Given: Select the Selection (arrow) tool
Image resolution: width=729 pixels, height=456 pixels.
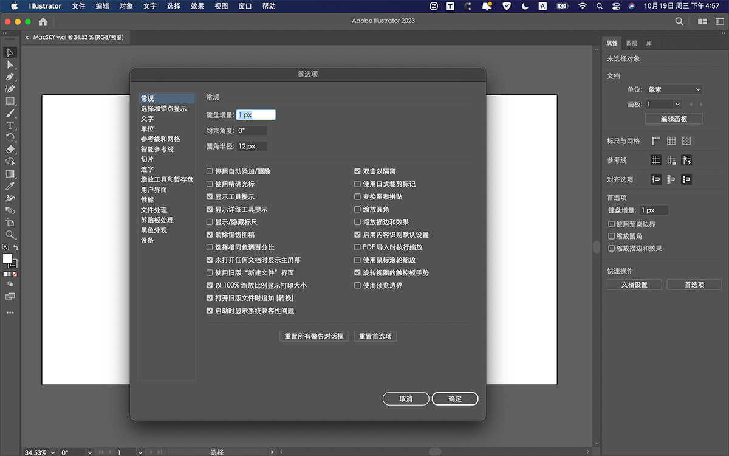Looking at the screenshot, I should pos(10,53).
